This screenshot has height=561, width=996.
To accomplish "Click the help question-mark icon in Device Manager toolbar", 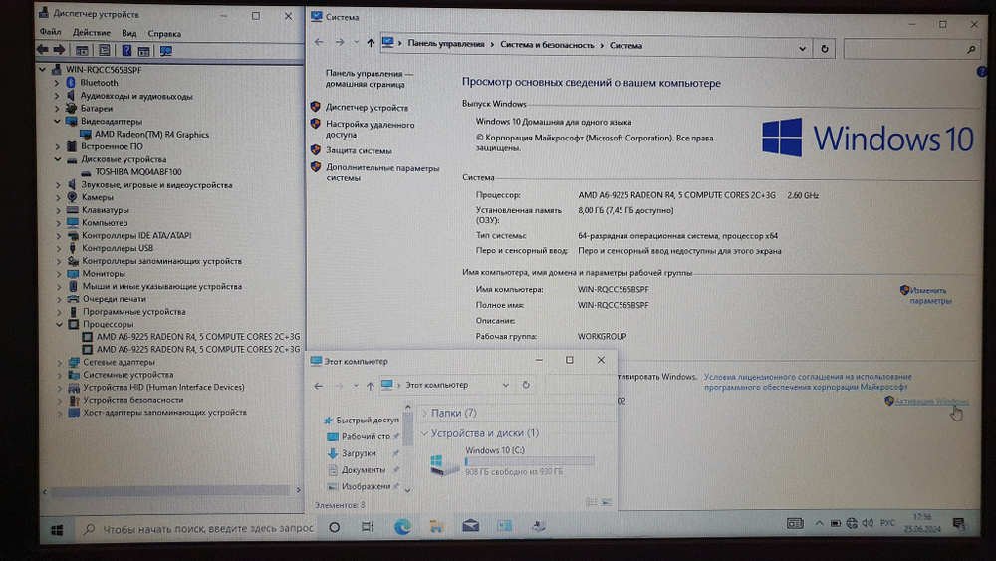I will 127,50.
